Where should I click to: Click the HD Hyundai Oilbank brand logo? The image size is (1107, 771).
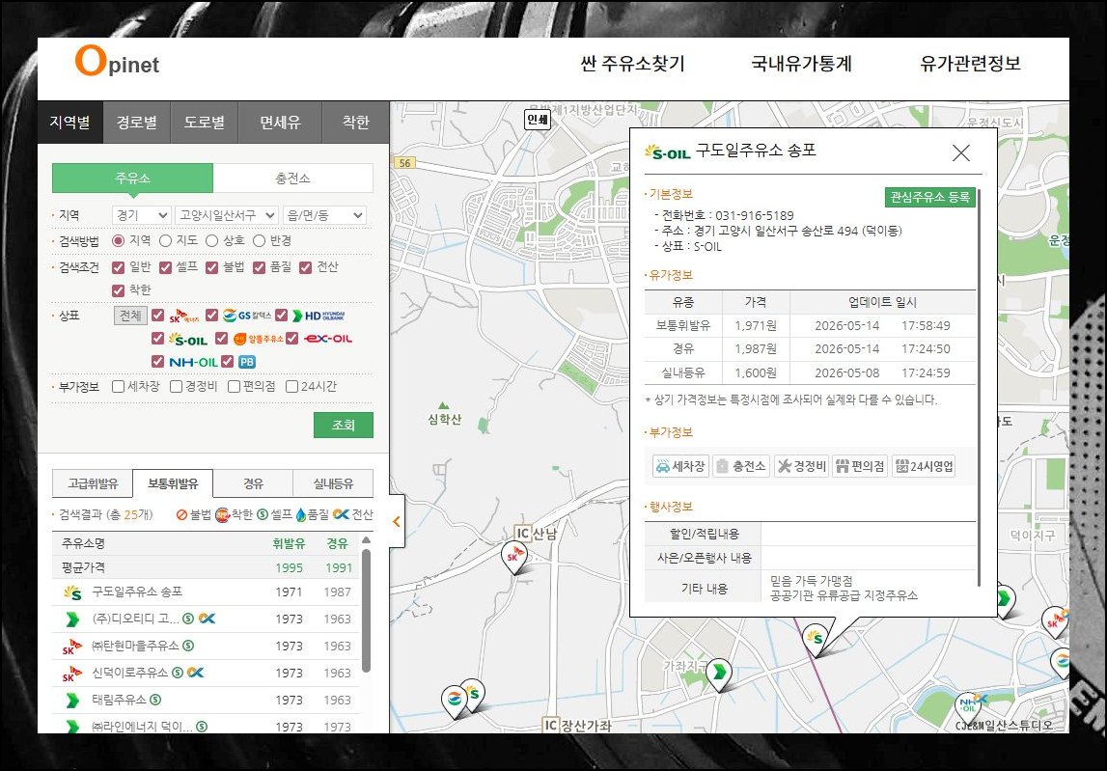[x=318, y=315]
